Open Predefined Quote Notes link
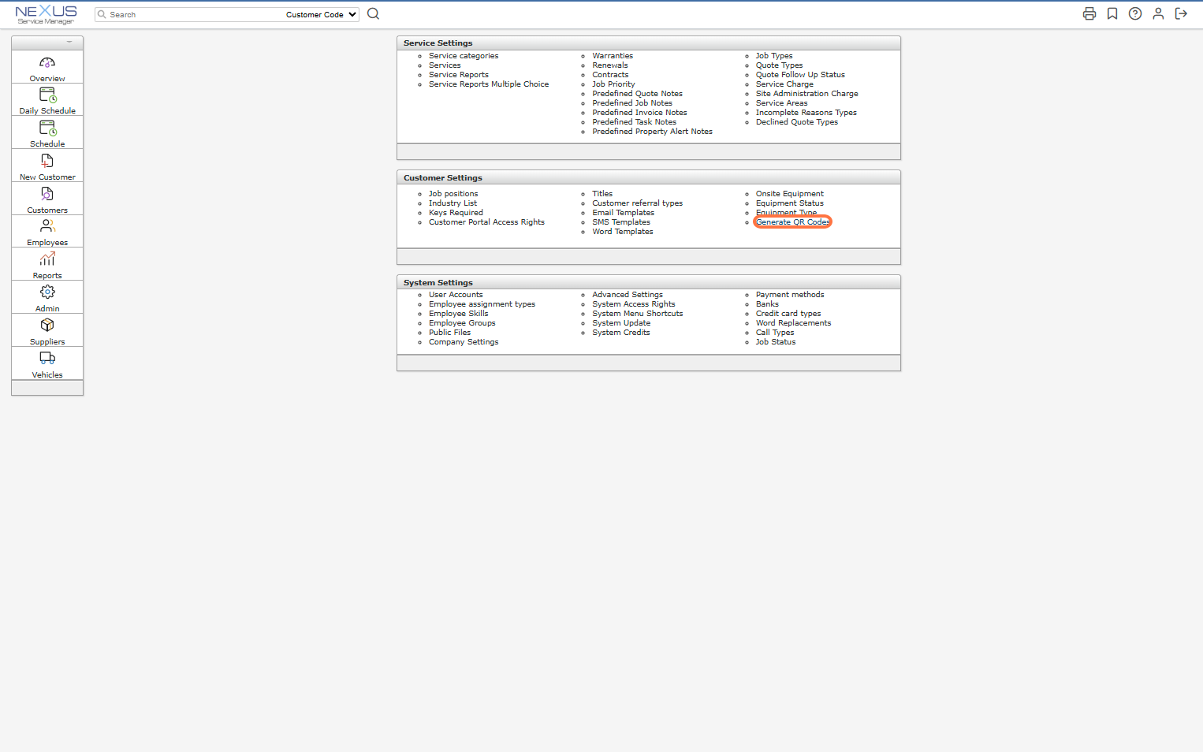 [x=637, y=94]
